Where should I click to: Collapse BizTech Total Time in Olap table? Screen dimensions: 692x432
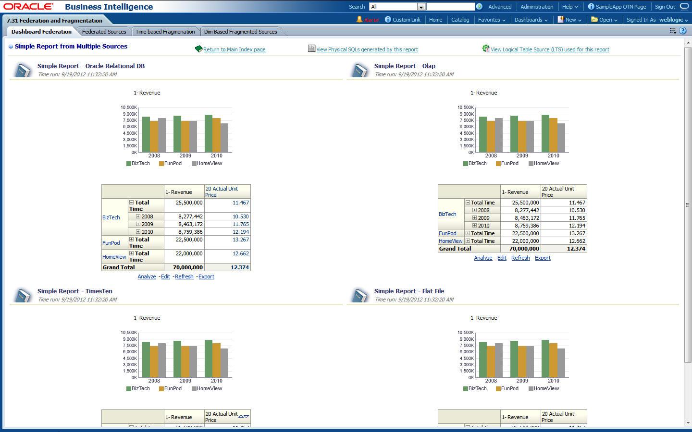pyautogui.click(x=468, y=203)
